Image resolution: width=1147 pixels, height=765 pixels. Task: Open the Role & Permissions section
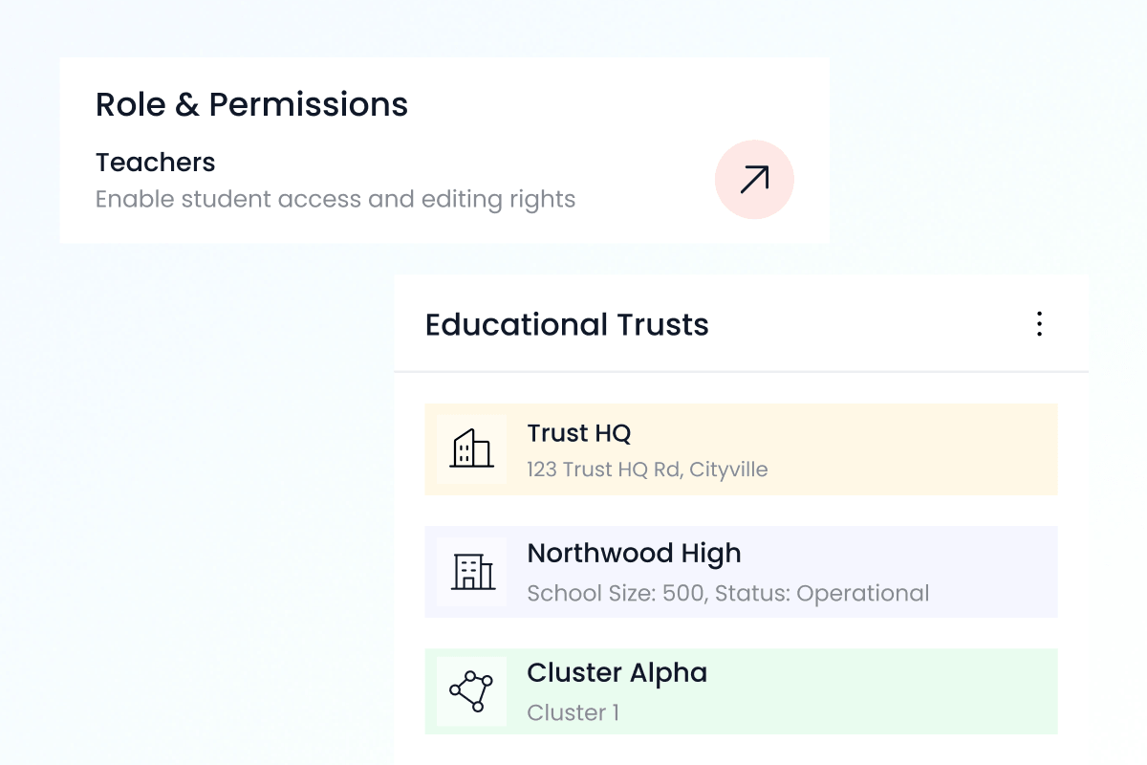pos(251,104)
